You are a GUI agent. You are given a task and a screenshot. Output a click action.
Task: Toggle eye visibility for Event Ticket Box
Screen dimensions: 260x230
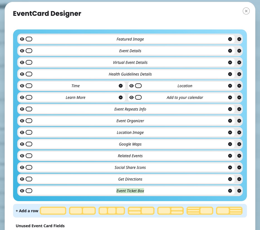22,191
